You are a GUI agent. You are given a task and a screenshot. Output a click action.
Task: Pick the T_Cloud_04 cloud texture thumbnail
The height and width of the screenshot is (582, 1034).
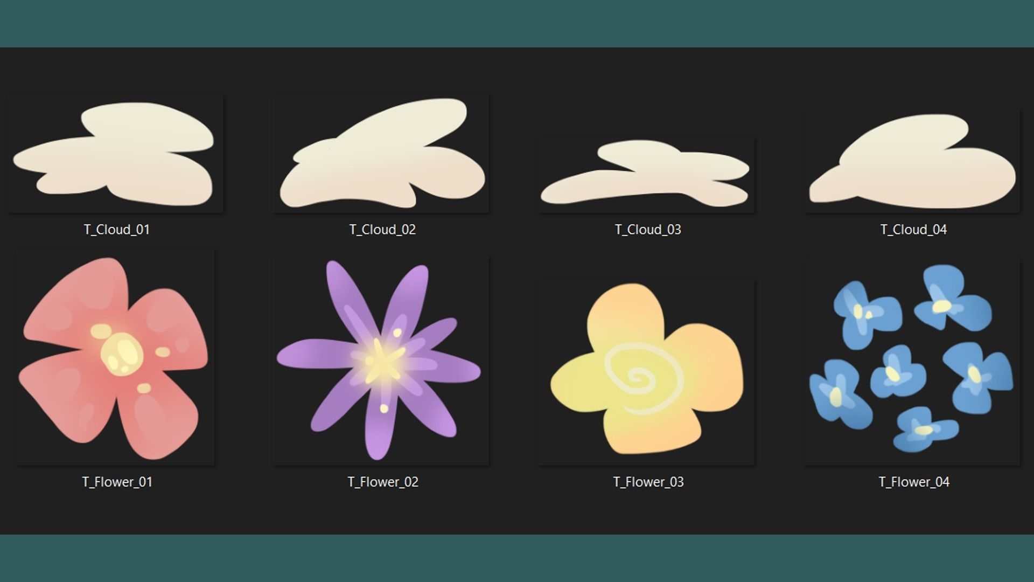(912, 161)
